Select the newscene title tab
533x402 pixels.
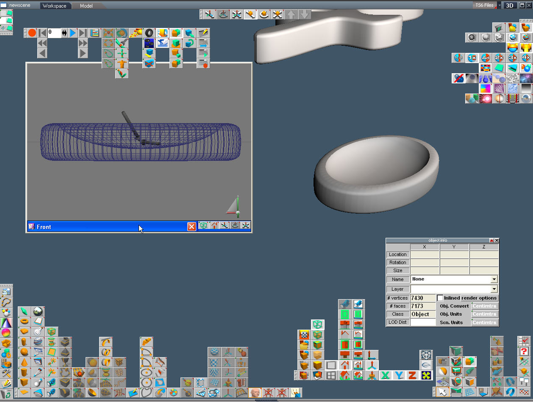(20, 6)
